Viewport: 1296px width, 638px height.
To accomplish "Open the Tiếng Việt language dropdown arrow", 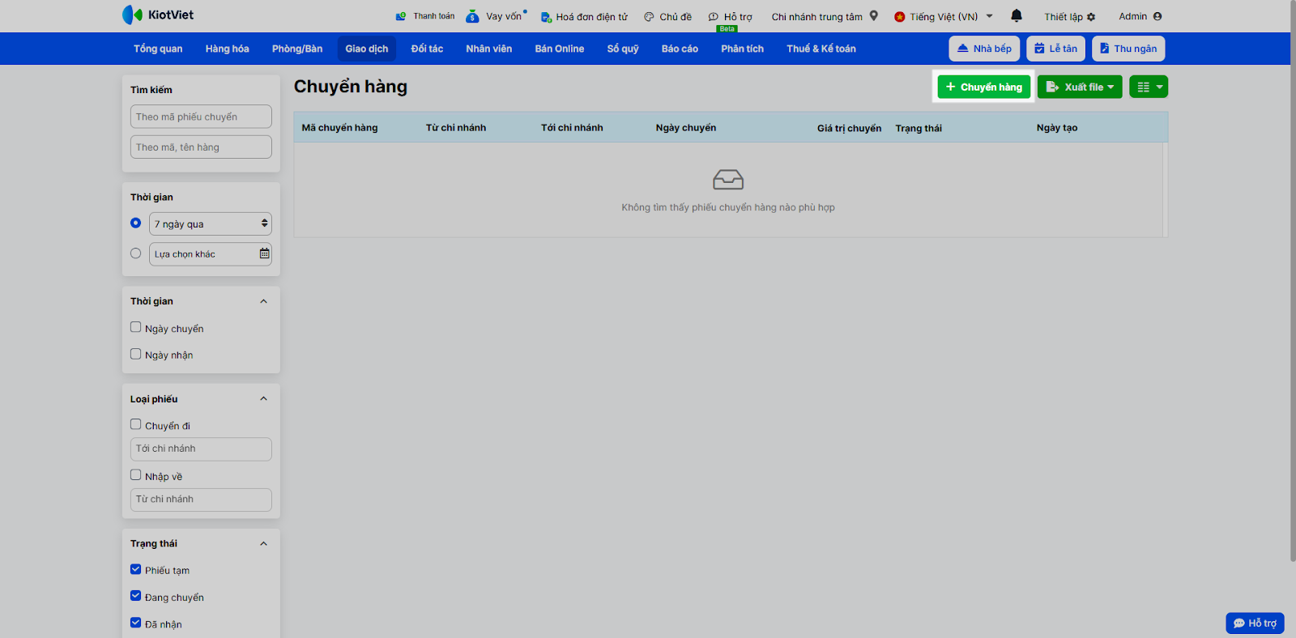I will coord(989,16).
